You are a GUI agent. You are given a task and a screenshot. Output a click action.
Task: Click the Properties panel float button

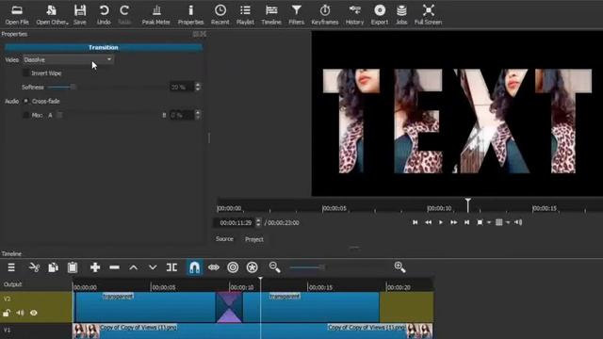click(x=195, y=34)
